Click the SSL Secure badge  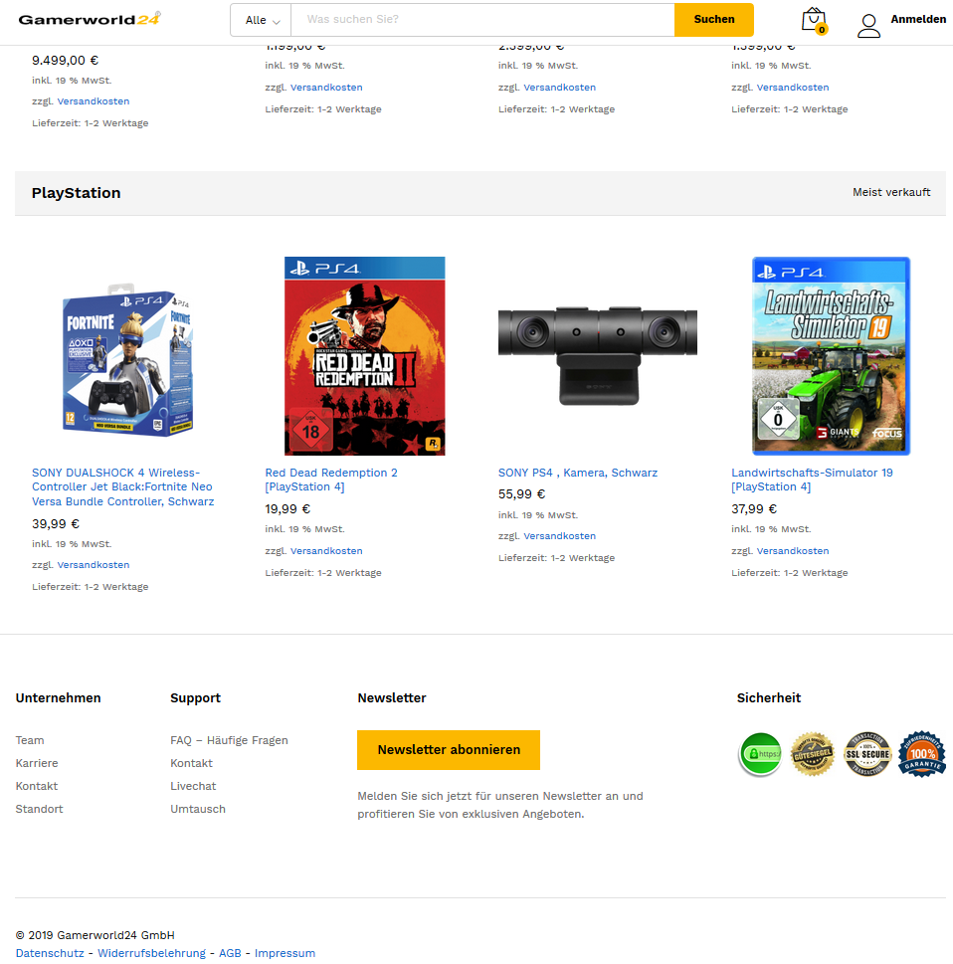867,754
